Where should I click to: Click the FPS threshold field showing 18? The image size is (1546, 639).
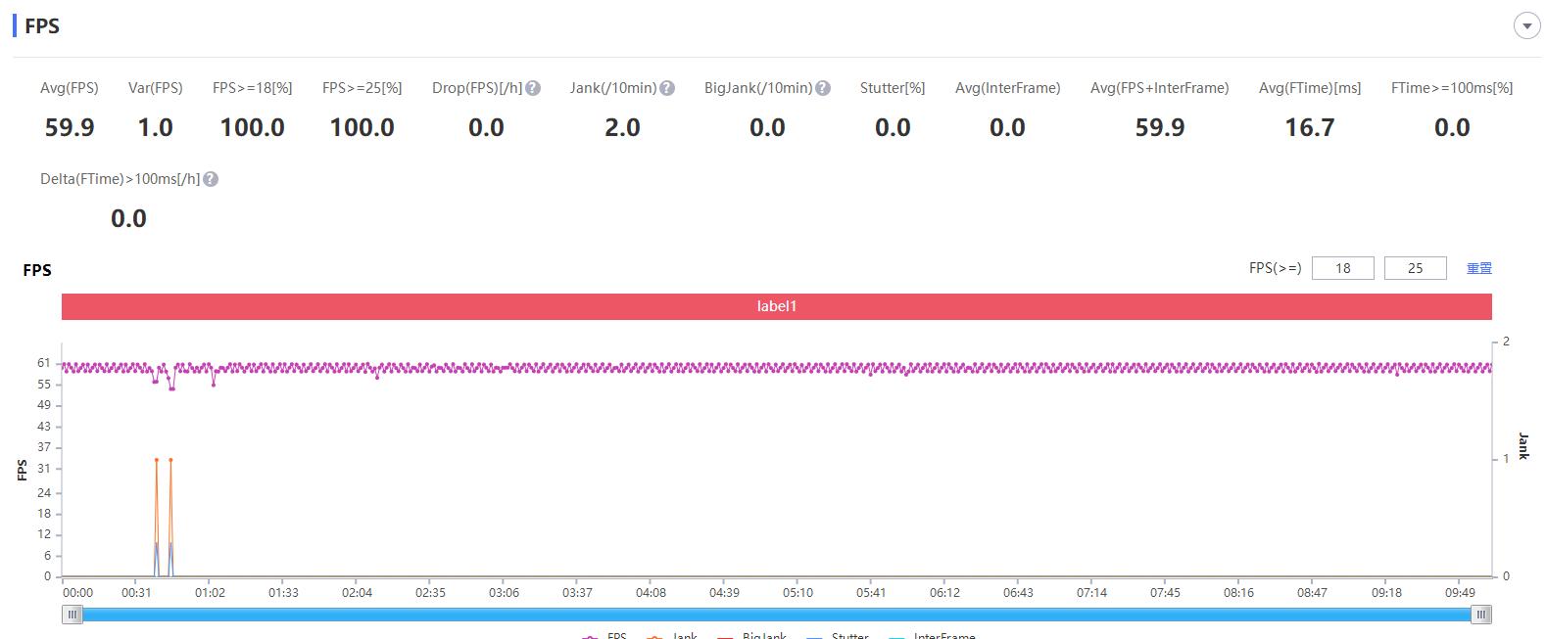point(1342,268)
